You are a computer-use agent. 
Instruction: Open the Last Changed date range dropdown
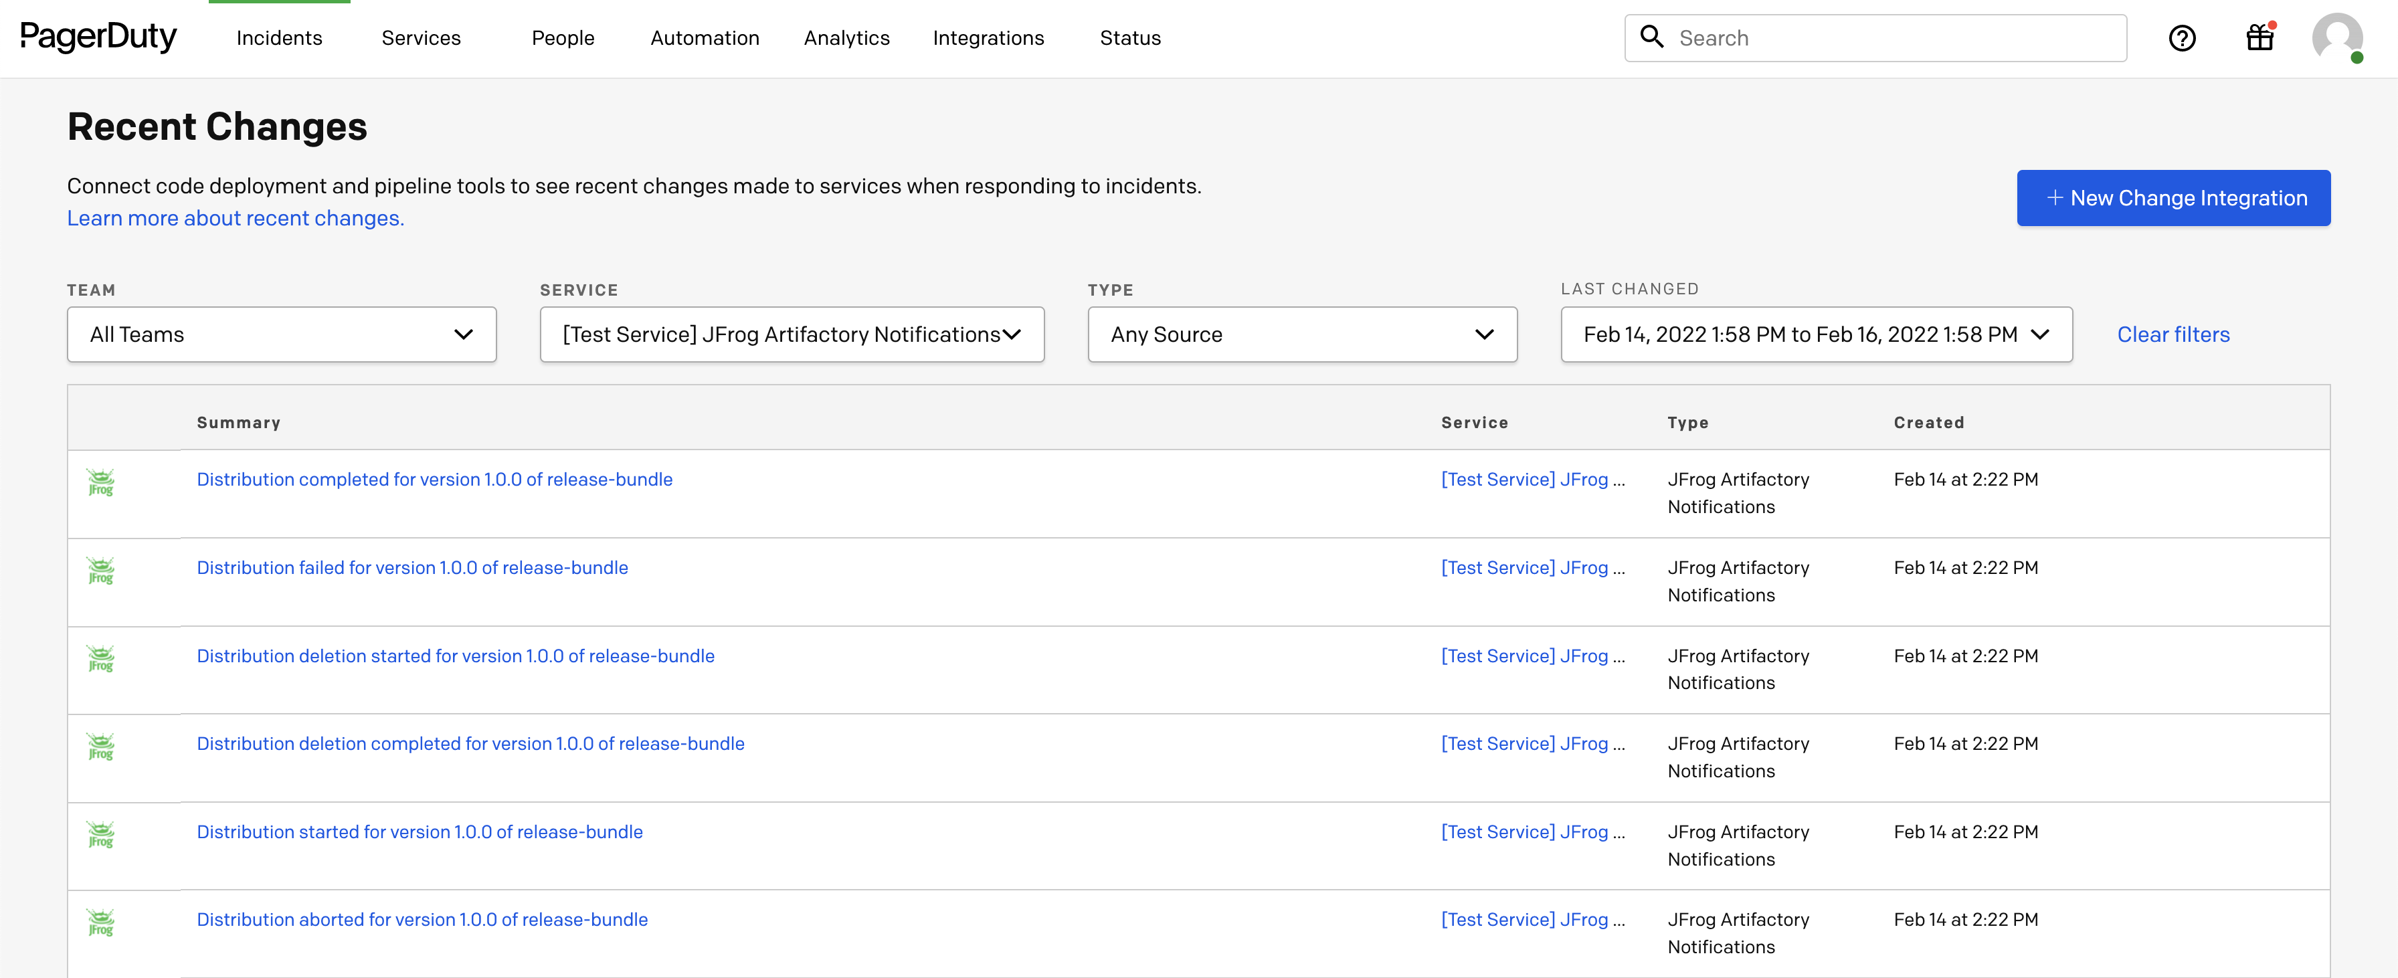(x=1815, y=334)
